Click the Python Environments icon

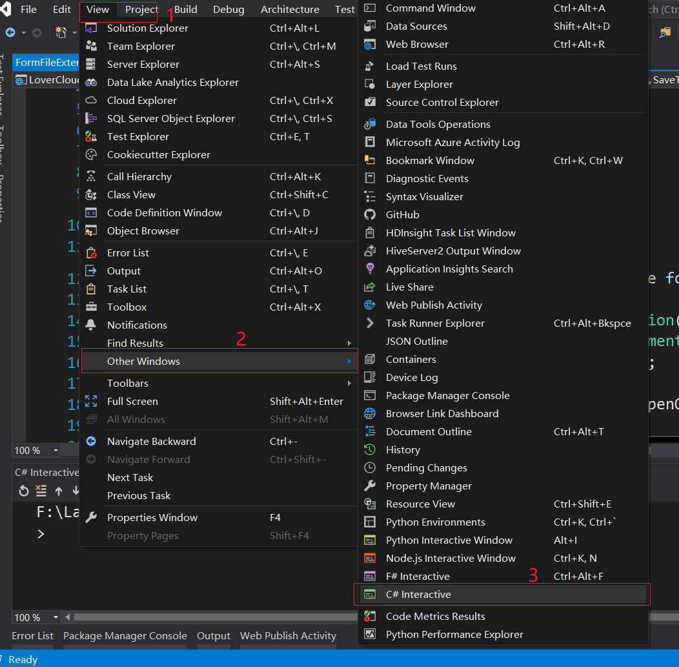(x=370, y=522)
